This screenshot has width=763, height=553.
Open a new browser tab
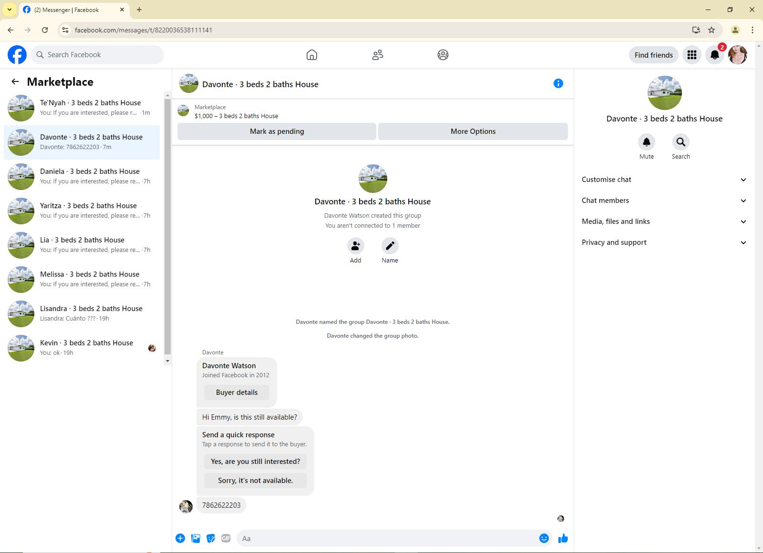tap(139, 10)
